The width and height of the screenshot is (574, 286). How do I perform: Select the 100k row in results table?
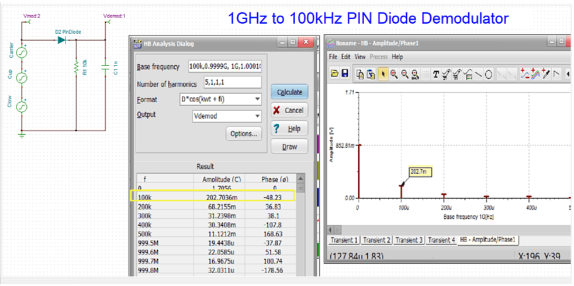pyautogui.click(x=212, y=197)
